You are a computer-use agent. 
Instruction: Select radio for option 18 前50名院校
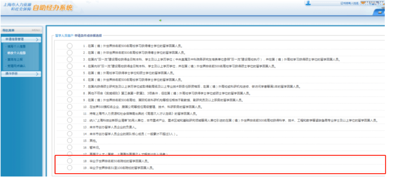tap(70, 161)
